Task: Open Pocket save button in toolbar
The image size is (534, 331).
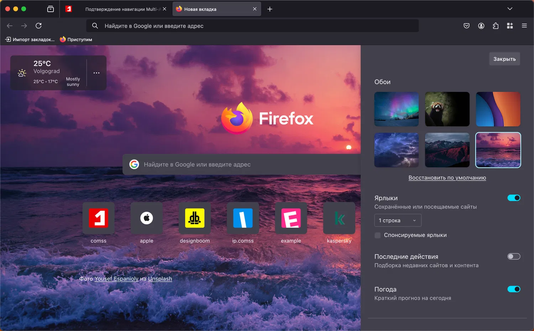Action: click(x=466, y=26)
